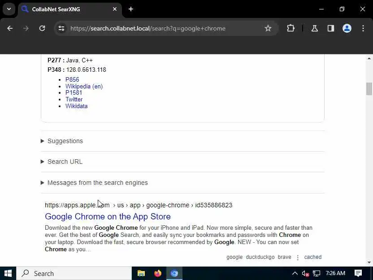This screenshot has height=280, width=373.
Task: Open the Wikidata link
Action: tap(76, 106)
